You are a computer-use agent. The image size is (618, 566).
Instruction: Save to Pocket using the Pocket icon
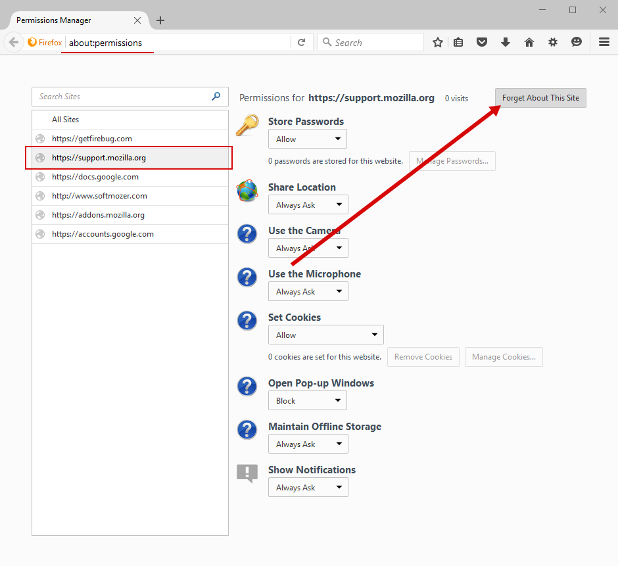click(x=482, y=42)
